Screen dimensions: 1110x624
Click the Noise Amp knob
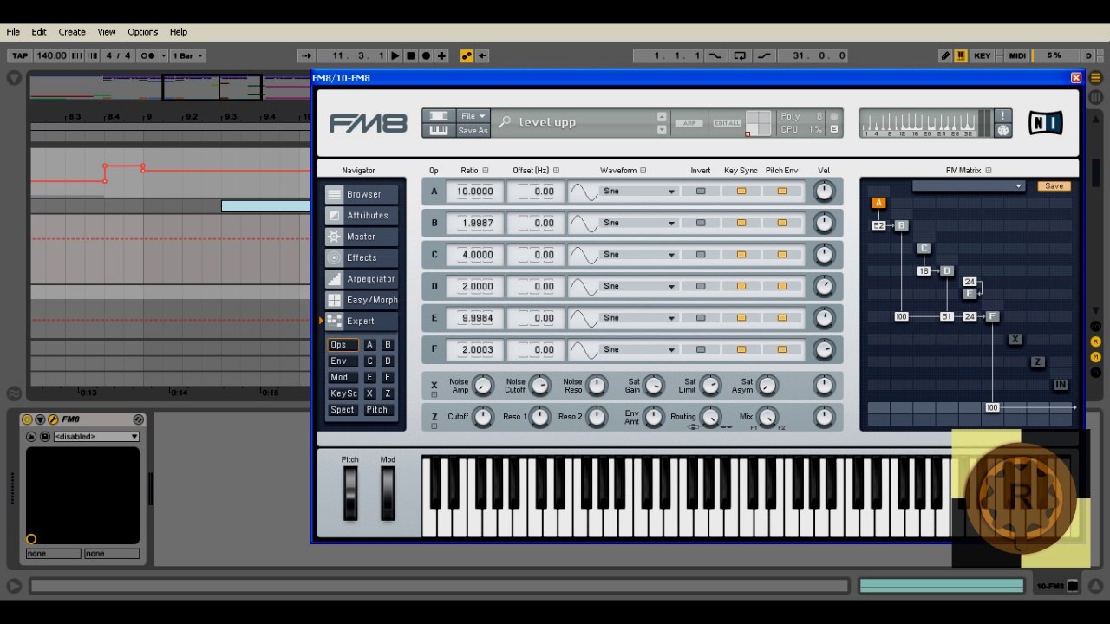click(483, 386)
